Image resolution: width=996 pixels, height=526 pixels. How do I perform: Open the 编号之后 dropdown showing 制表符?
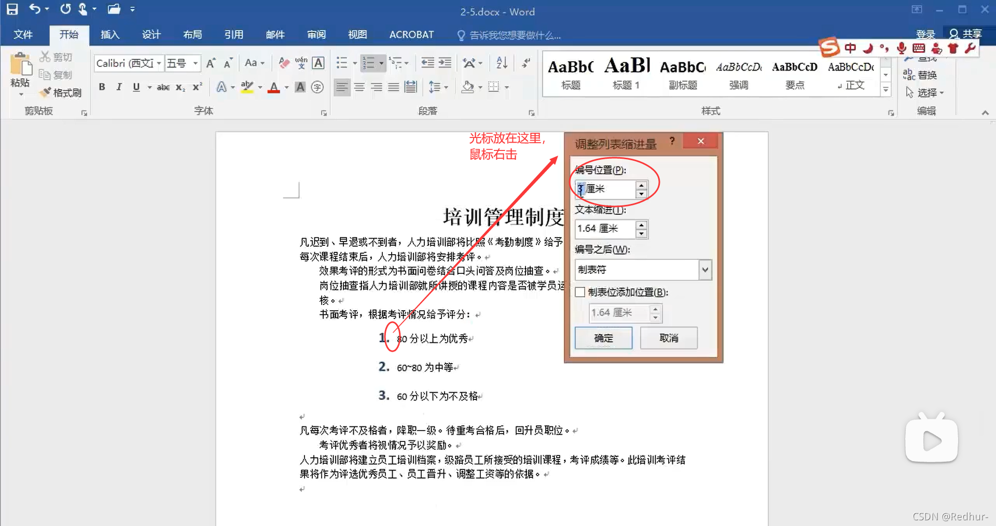click(704, 270)
